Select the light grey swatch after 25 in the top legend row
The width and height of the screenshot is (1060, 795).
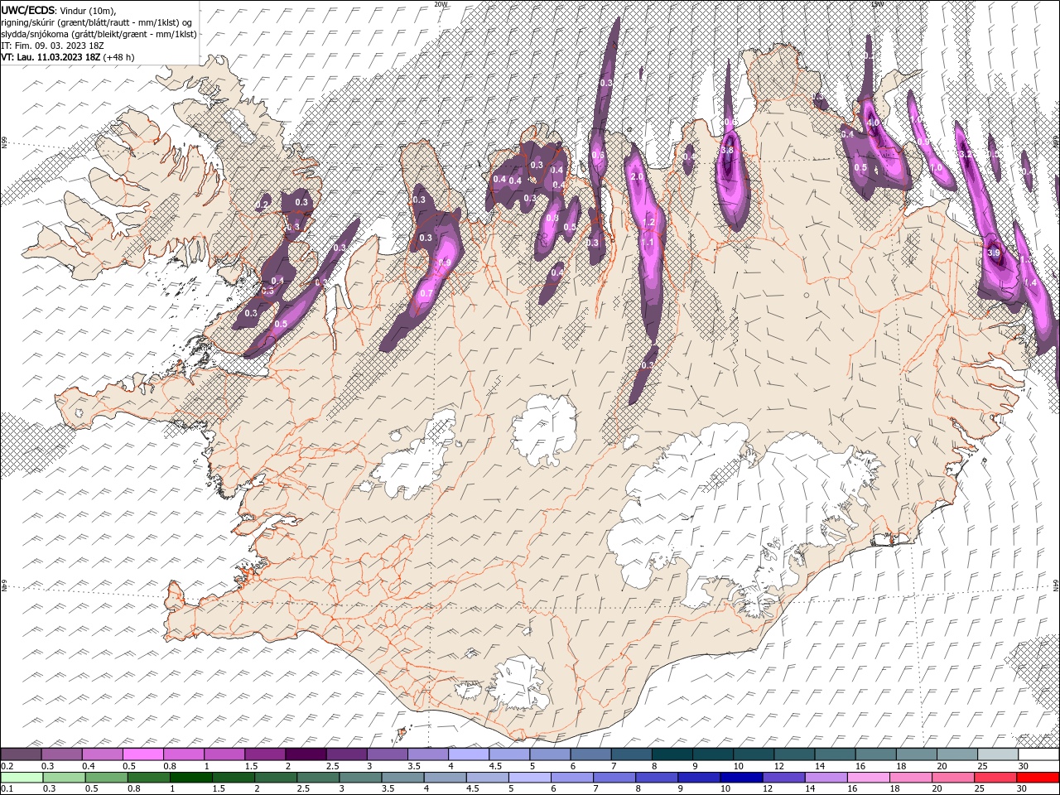tap(998, 754)
